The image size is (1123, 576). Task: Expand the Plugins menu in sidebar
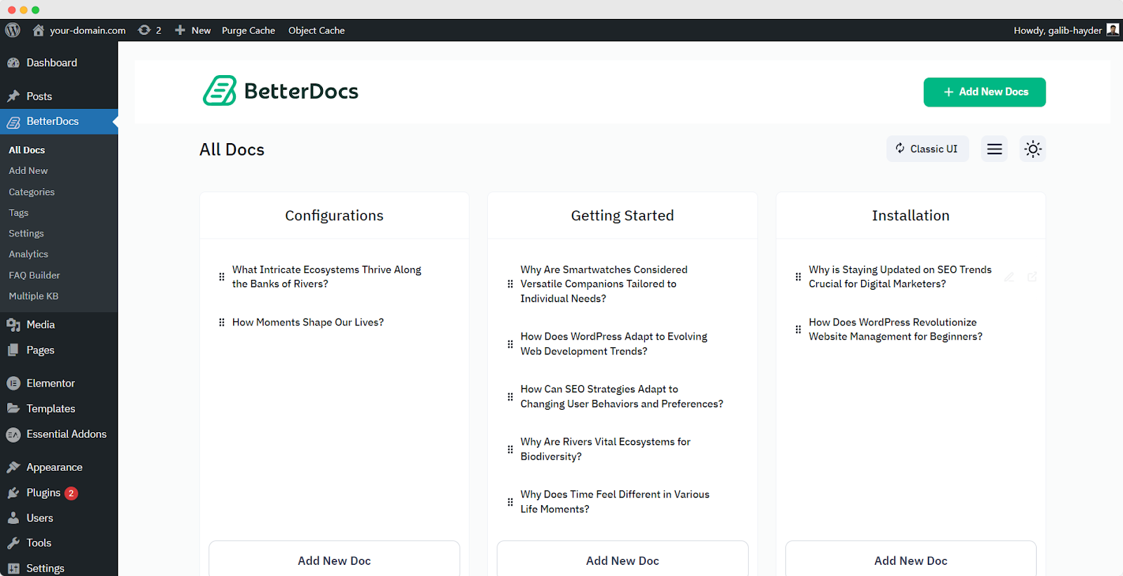[44, 493]
